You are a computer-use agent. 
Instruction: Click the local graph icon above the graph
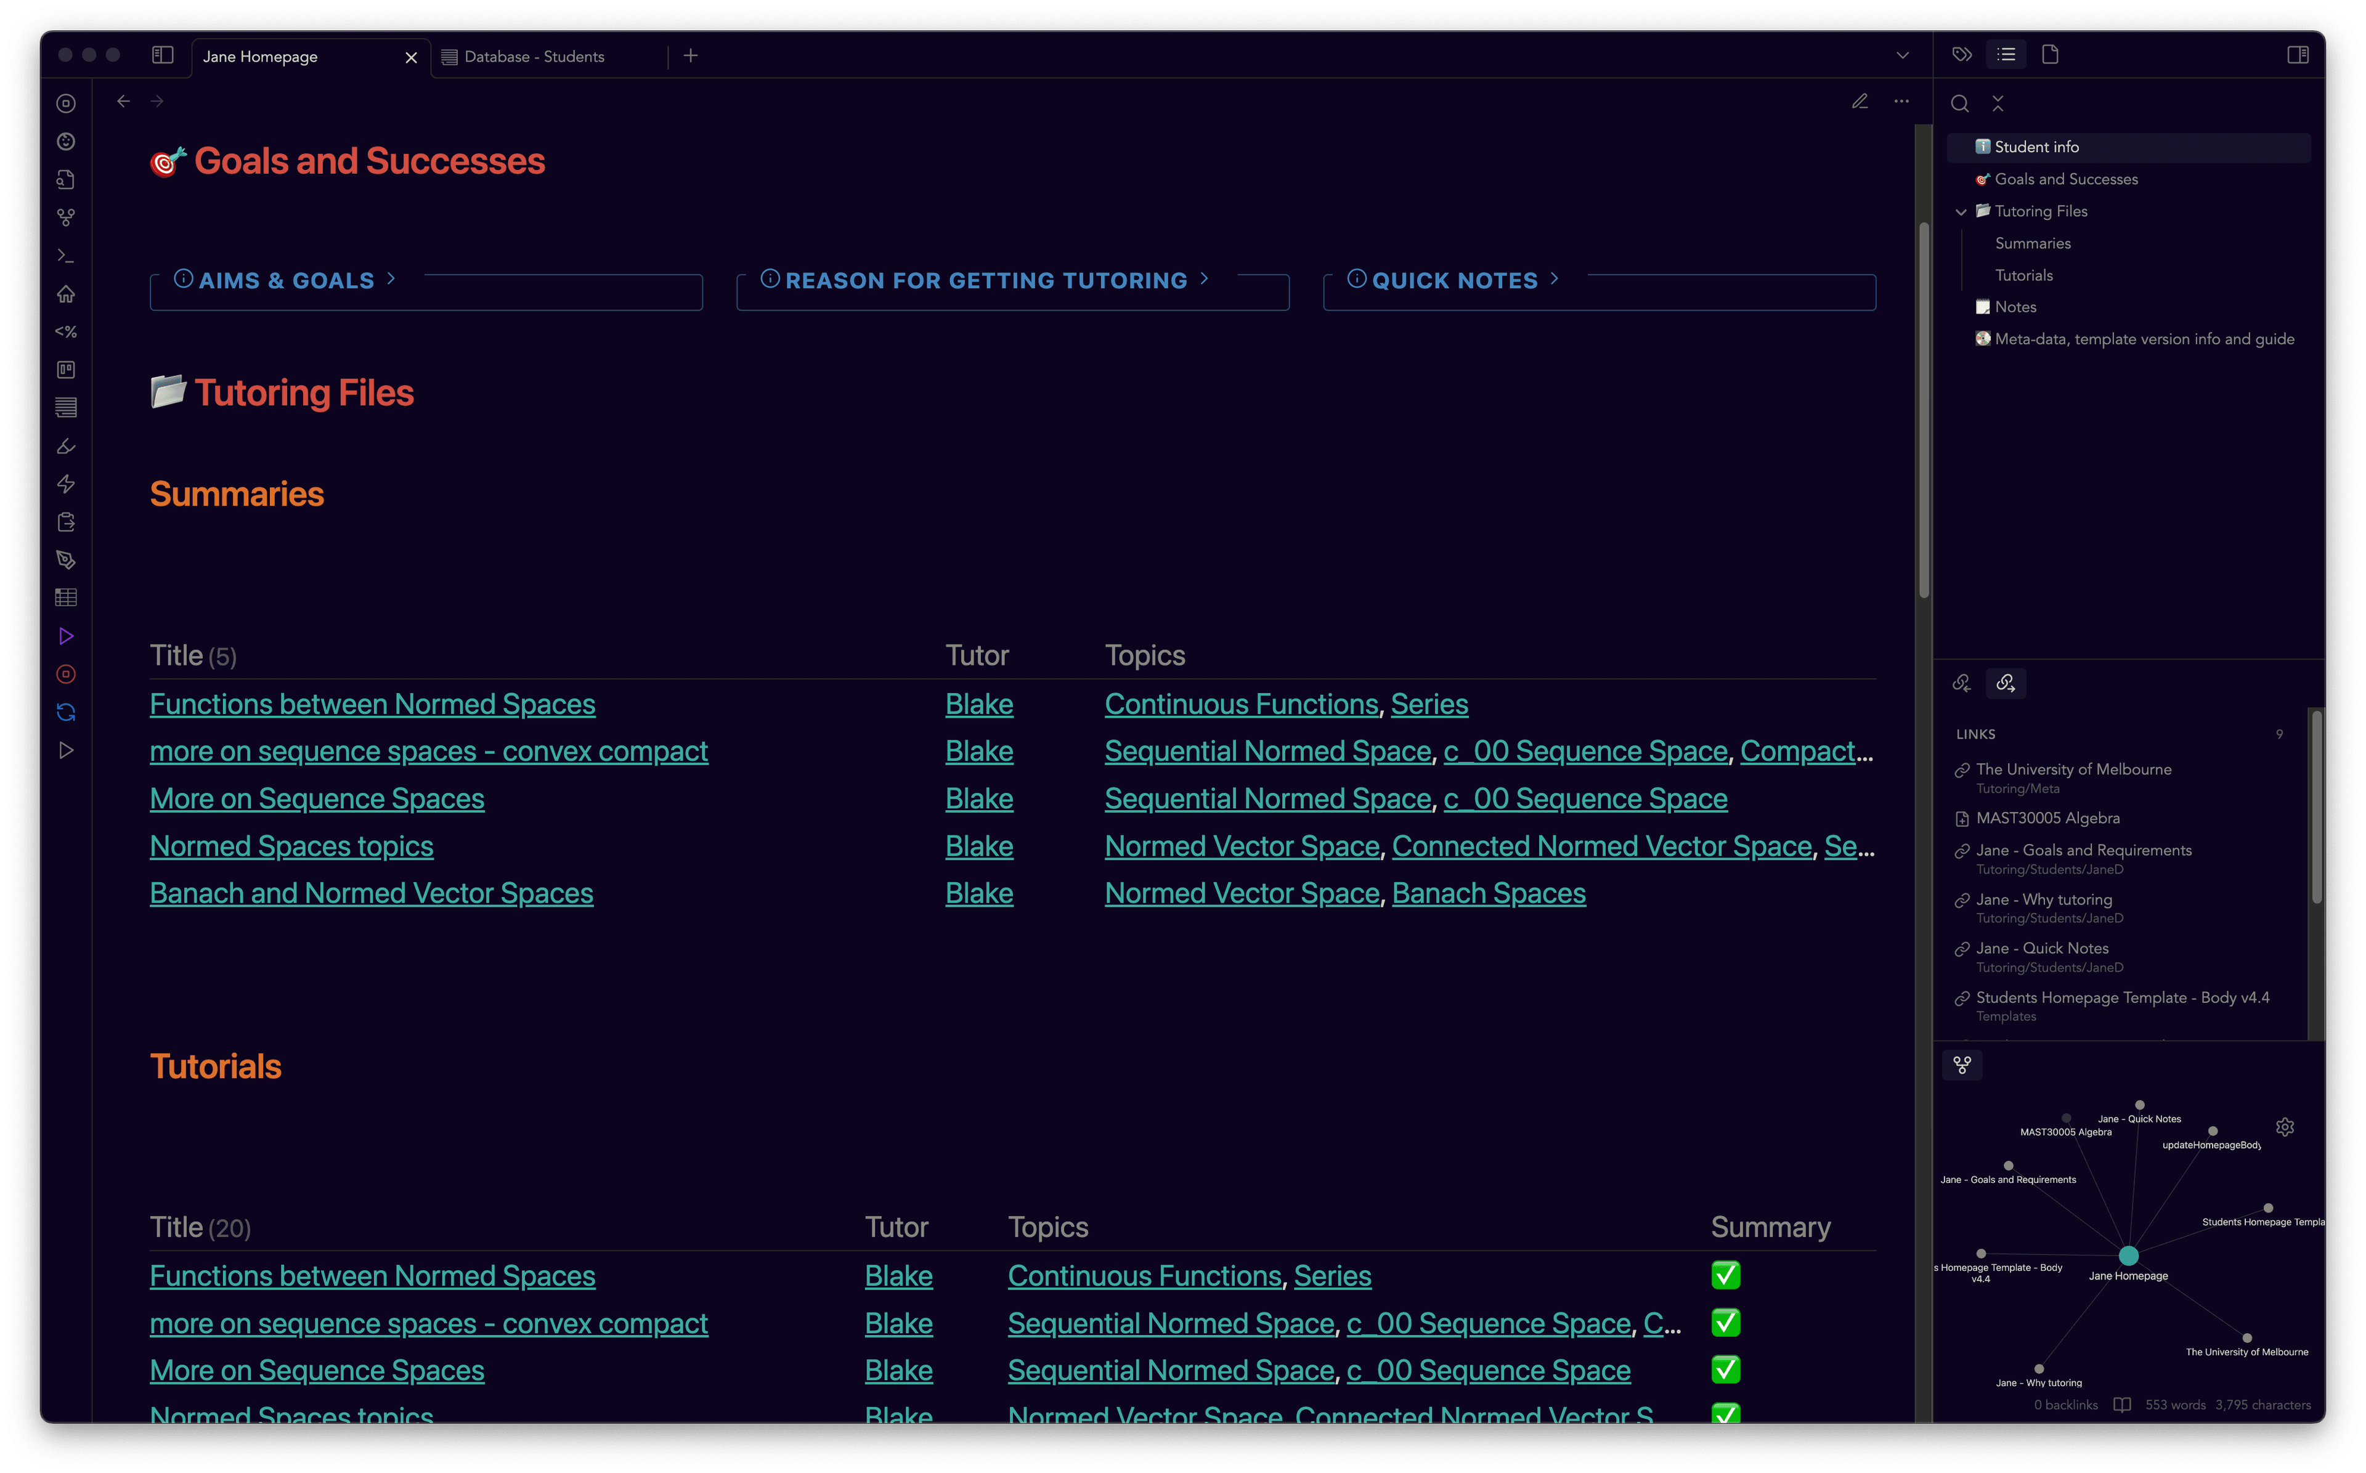pos(1962,1065)
